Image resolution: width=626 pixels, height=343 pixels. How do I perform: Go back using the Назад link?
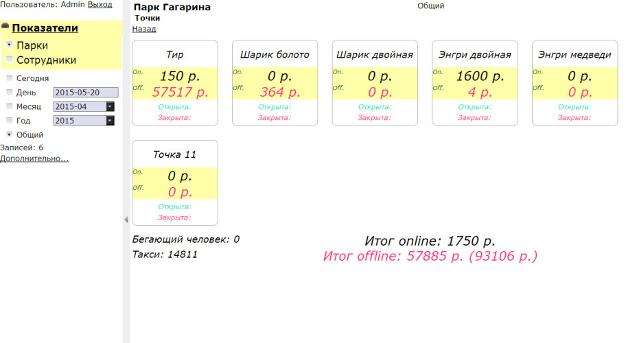coord(144,29)
